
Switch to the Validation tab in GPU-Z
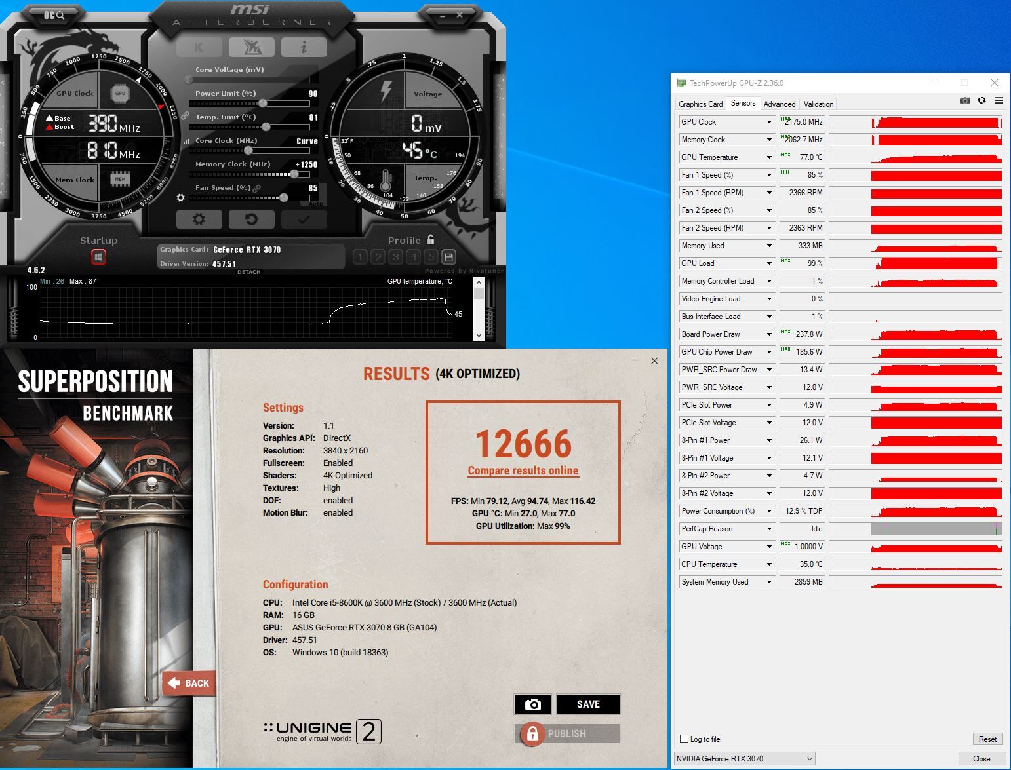click(x=818, y=104)
